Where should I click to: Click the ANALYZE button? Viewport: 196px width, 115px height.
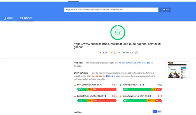pos(165,10)
